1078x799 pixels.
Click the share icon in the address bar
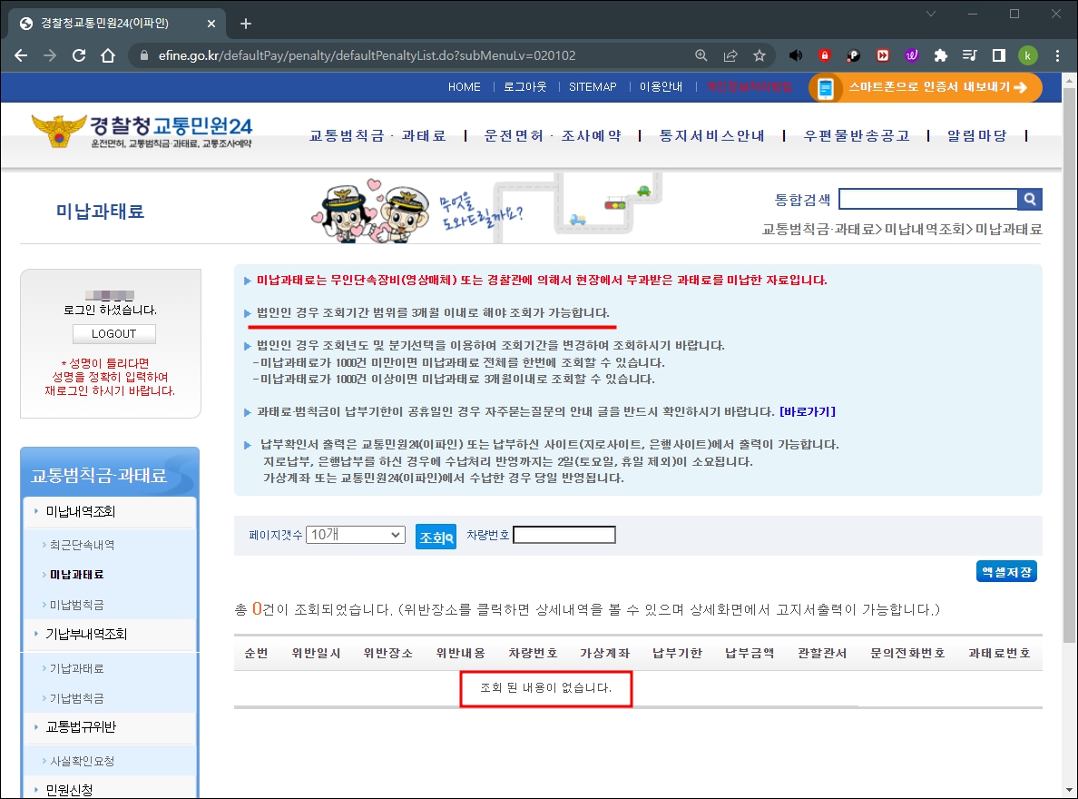coord(730,55)
